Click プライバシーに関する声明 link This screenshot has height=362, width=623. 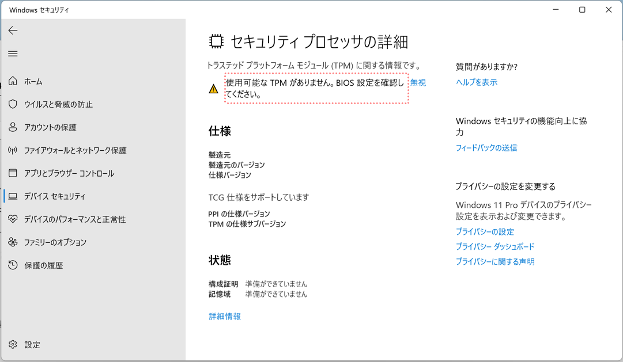494,261
